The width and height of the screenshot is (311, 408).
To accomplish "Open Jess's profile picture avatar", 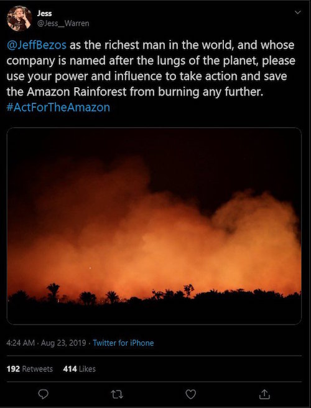I will pyautogui.click(x=19, y=18).
